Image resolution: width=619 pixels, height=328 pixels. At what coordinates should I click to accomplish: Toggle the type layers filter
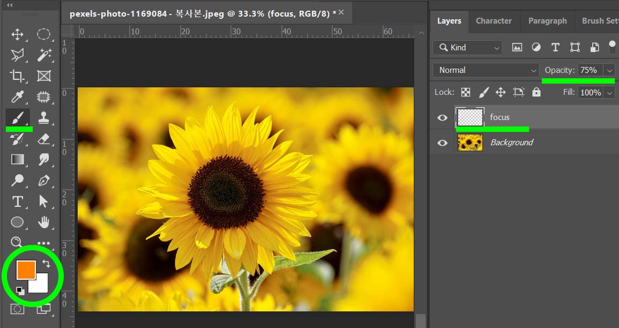[x=555, y=47]
